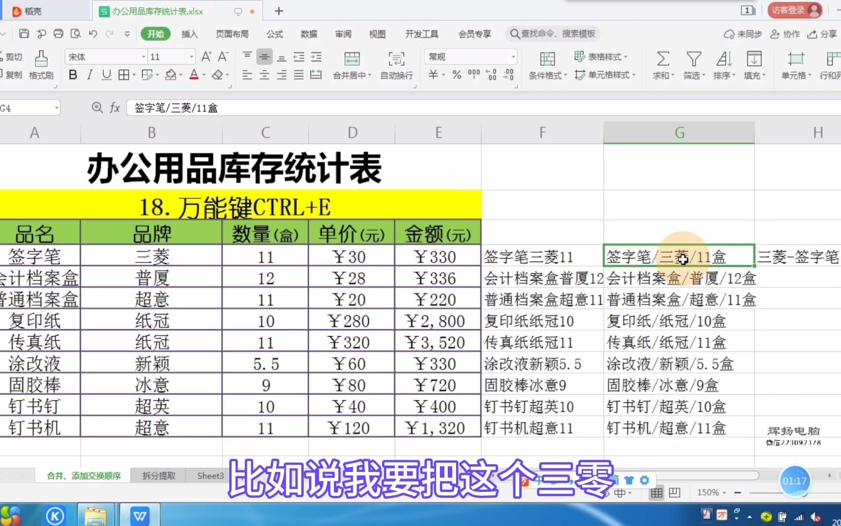This screenshot has width=841, height=526.
Task: Apply the AutoSum function
Action: (662, 65)
